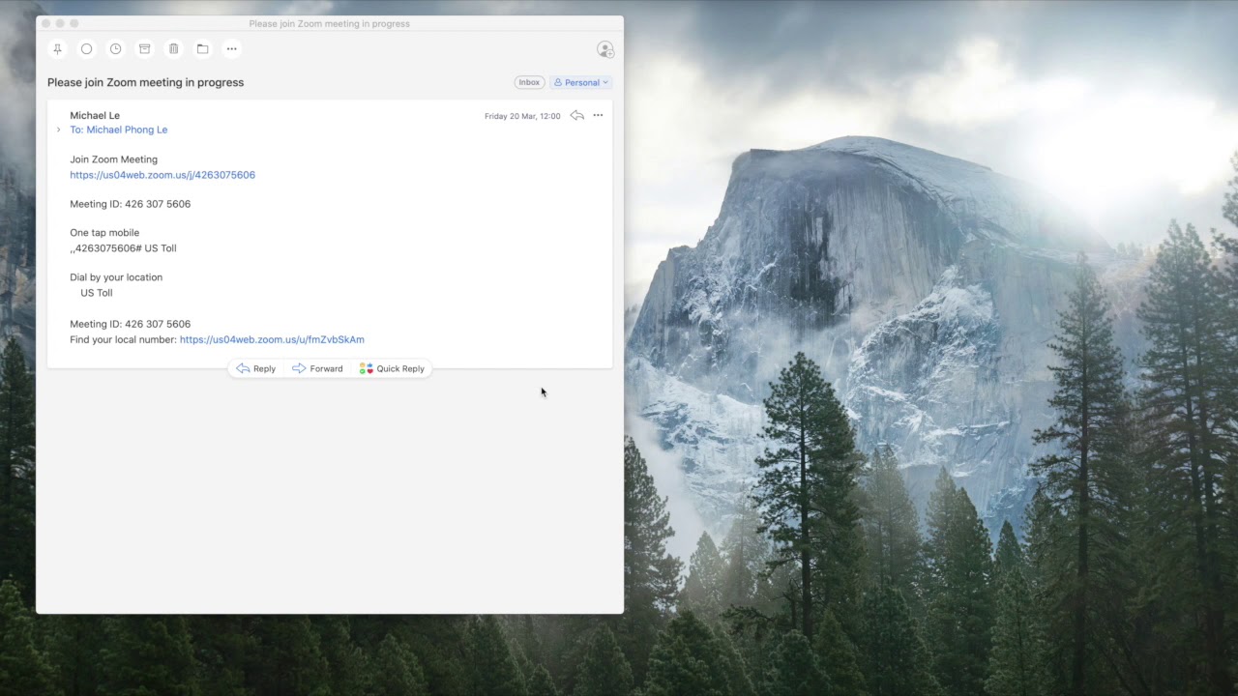Click the reply arrow next to the date

pos(577,115)
